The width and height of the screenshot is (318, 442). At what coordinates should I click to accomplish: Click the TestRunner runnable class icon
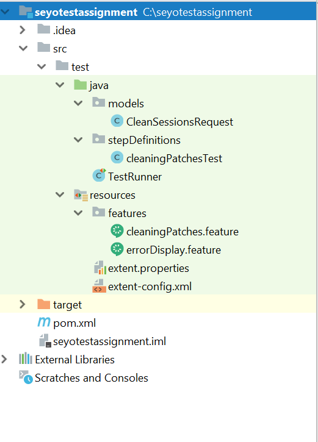pos(99,176)
